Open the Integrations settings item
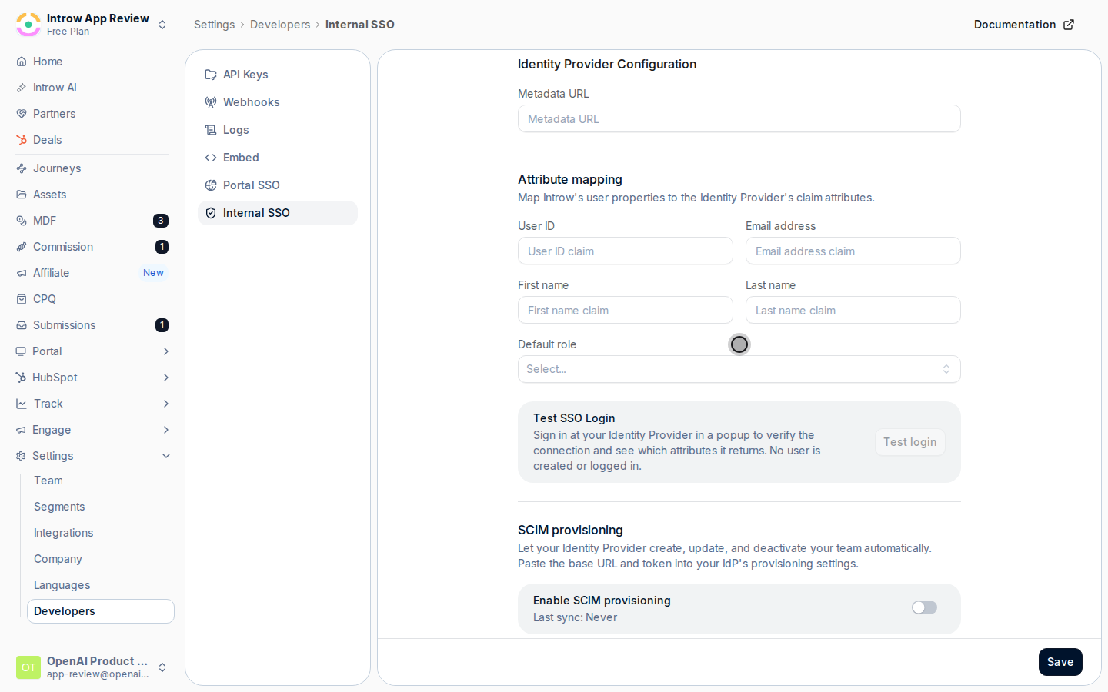The image size is (1108, 692). pos(63,533)
